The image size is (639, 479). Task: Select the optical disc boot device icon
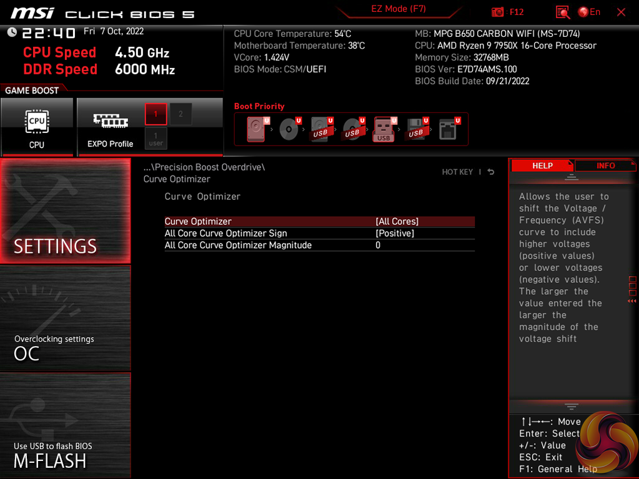click(290, 129)
